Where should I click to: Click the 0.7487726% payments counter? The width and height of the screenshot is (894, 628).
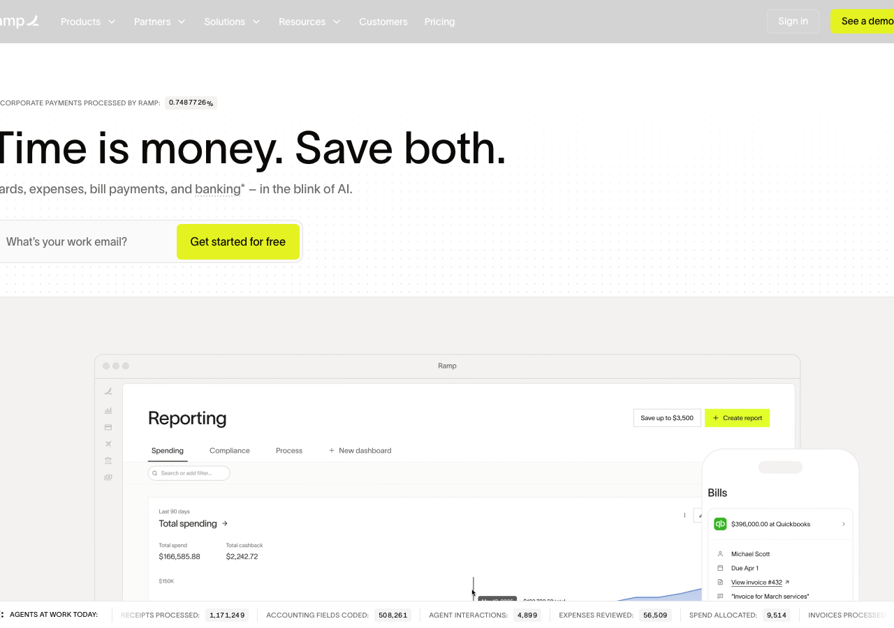[x=191, y=103]
